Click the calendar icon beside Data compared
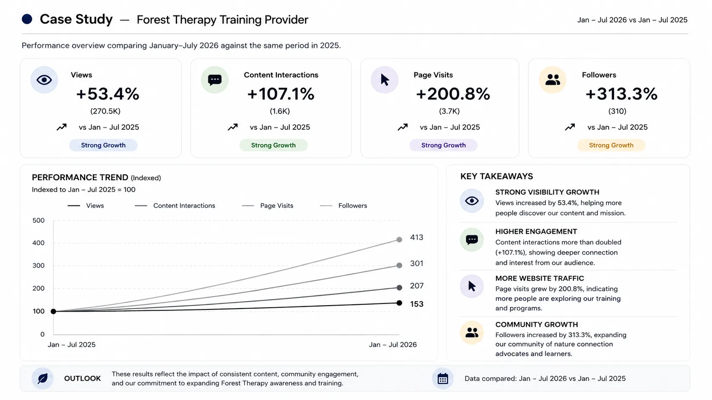The height and width of the screenshot is (400, 712). pyautogui.click(x=443, y=378)
